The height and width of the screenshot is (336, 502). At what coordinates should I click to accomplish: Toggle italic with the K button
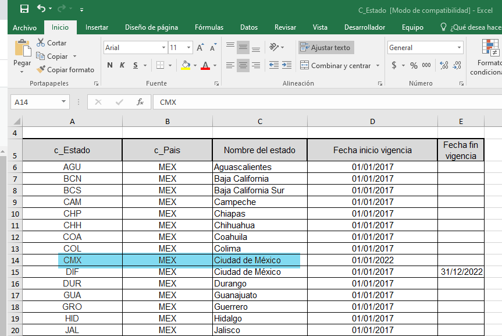pos(122,65)
